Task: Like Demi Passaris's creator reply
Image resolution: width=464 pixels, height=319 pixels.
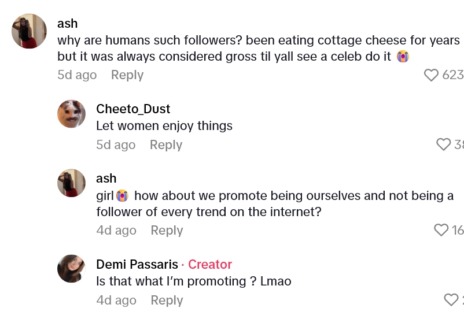Action: click(x=451, y=300)
